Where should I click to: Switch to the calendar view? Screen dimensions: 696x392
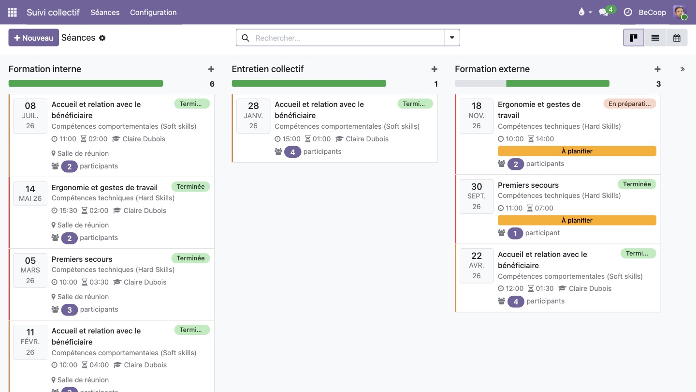pos(677,38)
